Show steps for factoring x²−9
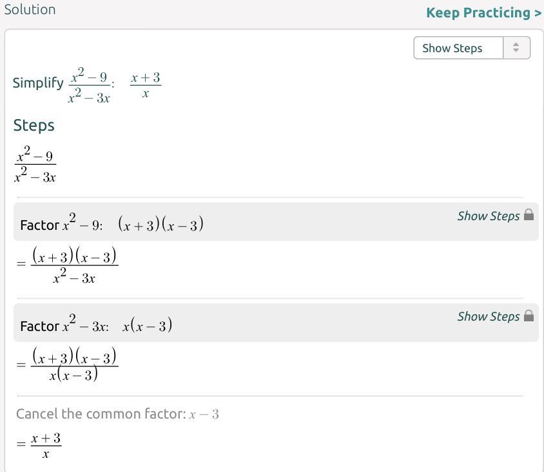 [488, 216]
